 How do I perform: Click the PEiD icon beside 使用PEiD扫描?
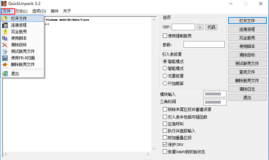(x=5, y=58)
